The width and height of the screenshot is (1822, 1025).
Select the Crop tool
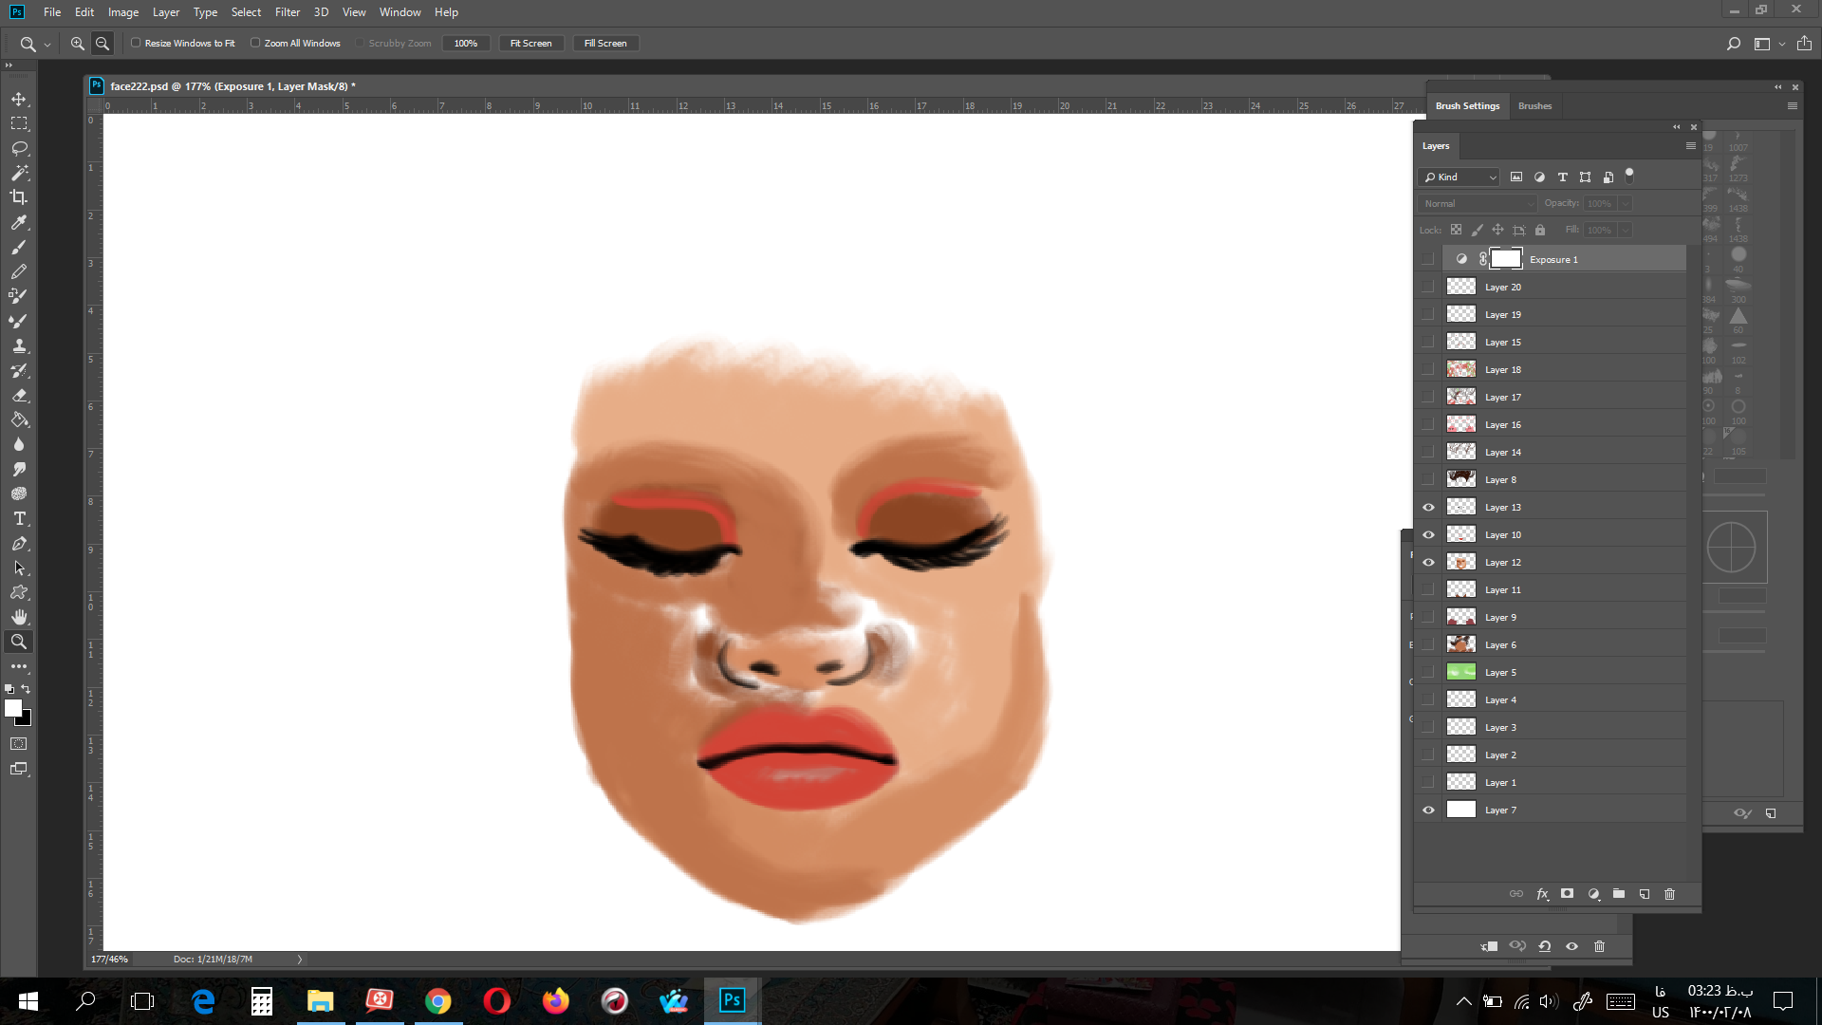point(19,197)
